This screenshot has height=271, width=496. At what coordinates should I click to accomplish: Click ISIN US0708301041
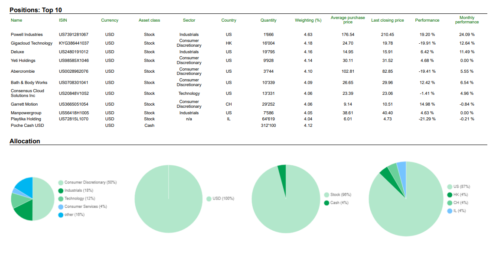pos(74,83)
